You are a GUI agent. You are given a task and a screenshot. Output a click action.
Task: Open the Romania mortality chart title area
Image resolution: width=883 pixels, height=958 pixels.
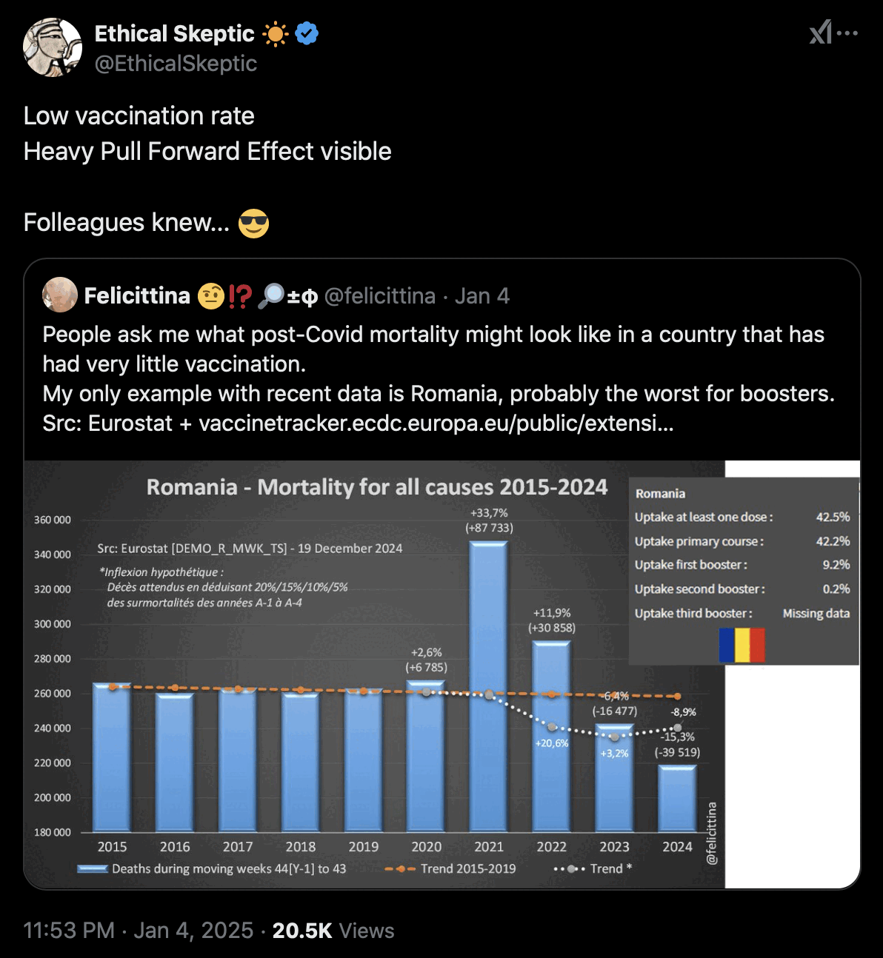pyautogui.click(x=376, y=487)
